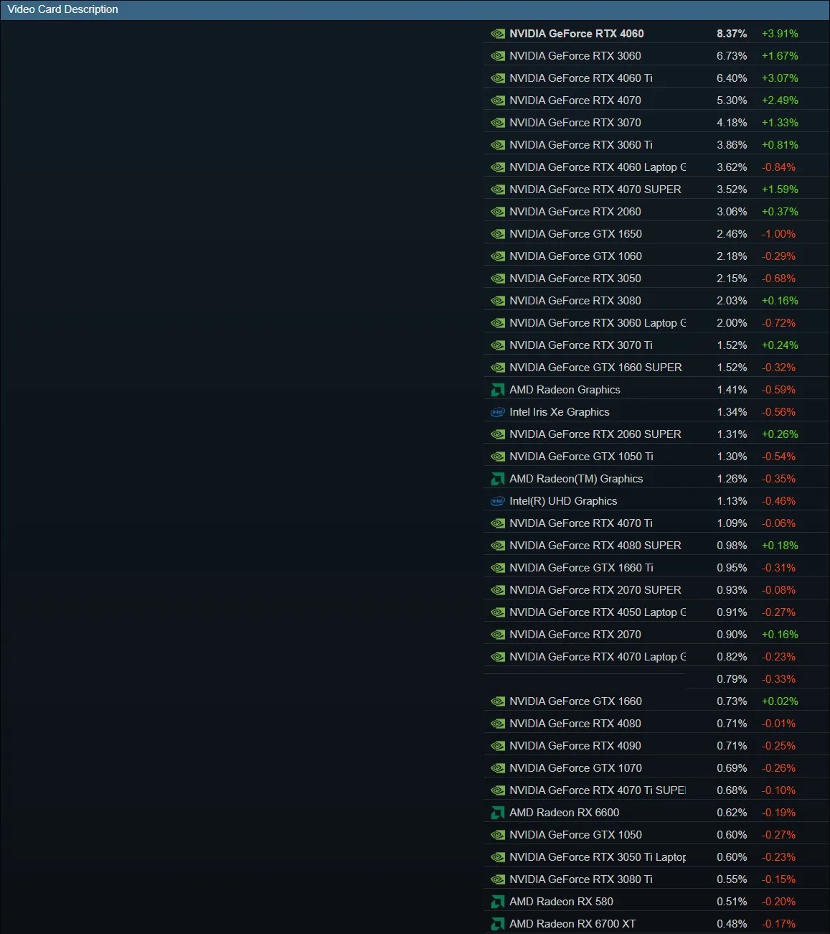
Task: Click NVIDIA logo for RTX 3080
Action: click(x=498, y=301)
